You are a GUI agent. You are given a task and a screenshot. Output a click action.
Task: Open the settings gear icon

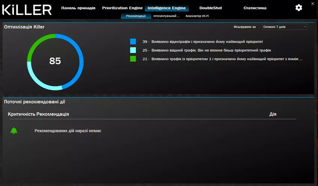(299, 8)
